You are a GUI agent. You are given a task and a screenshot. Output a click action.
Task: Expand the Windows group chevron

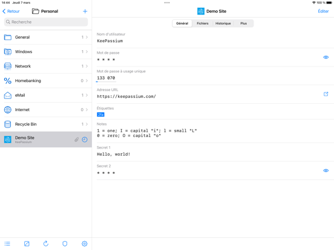coord(87,52)
